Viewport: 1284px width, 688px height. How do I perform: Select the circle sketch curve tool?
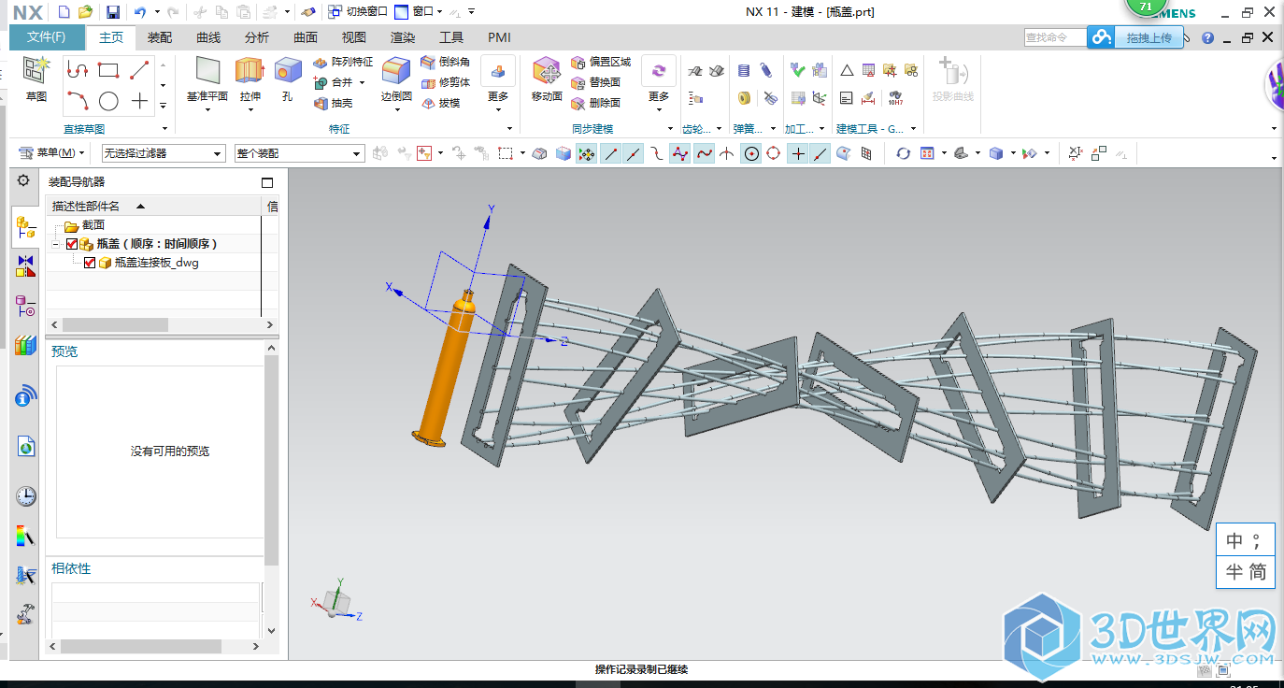(x=108, y=101)
